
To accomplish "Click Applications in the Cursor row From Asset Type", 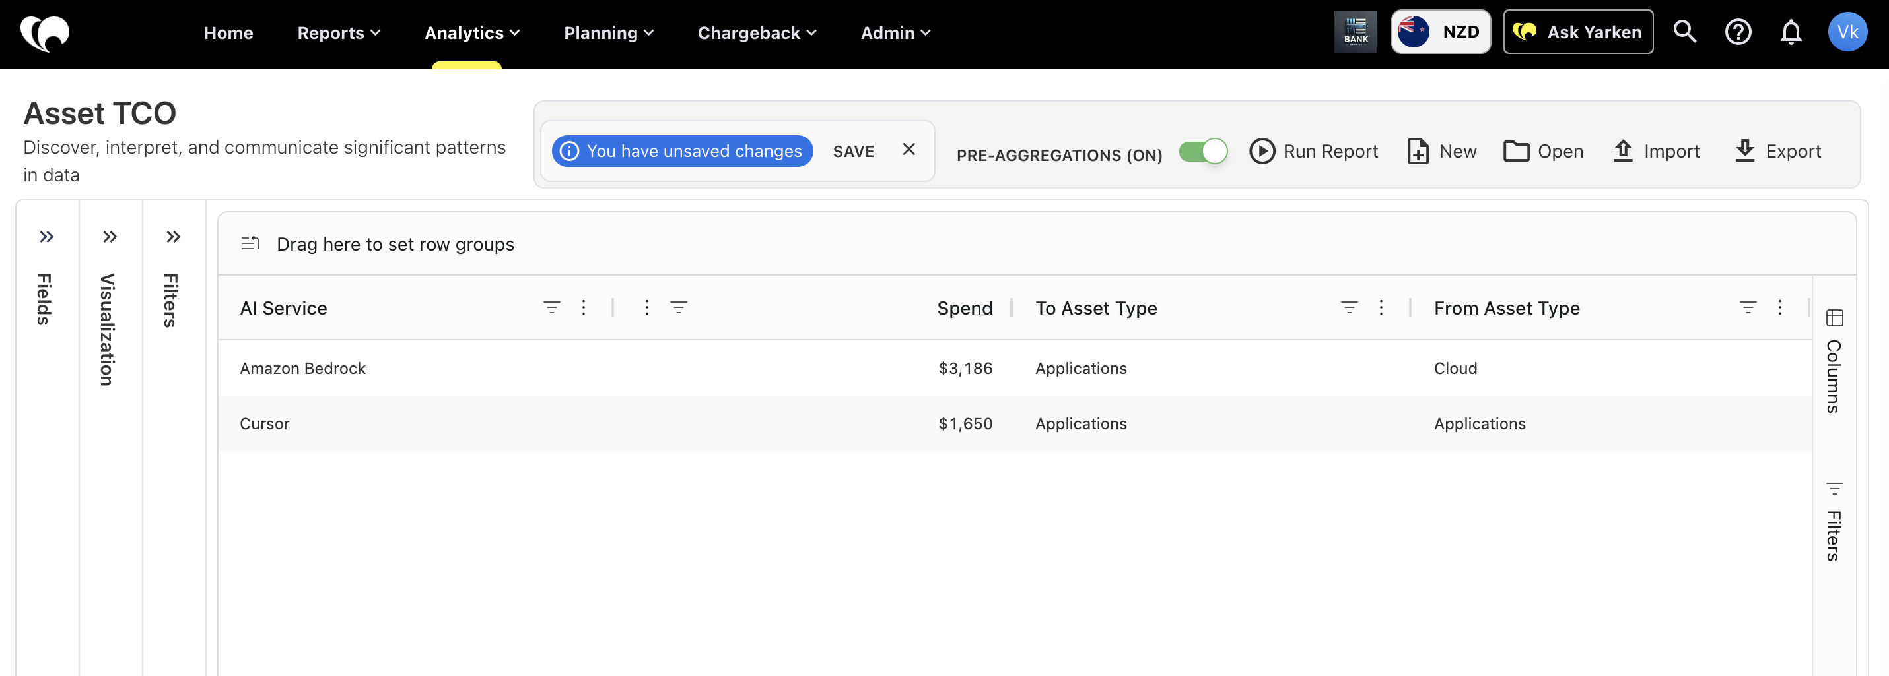I will pos(1479,423).
